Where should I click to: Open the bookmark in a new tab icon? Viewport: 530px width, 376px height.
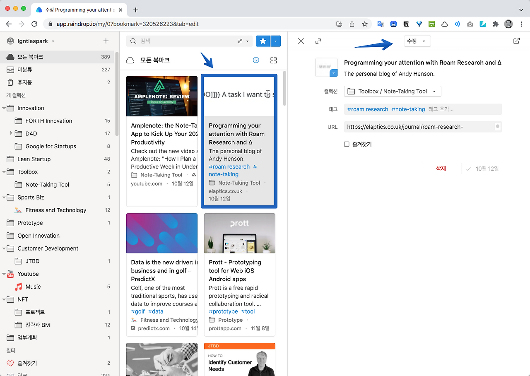point(516,41)
